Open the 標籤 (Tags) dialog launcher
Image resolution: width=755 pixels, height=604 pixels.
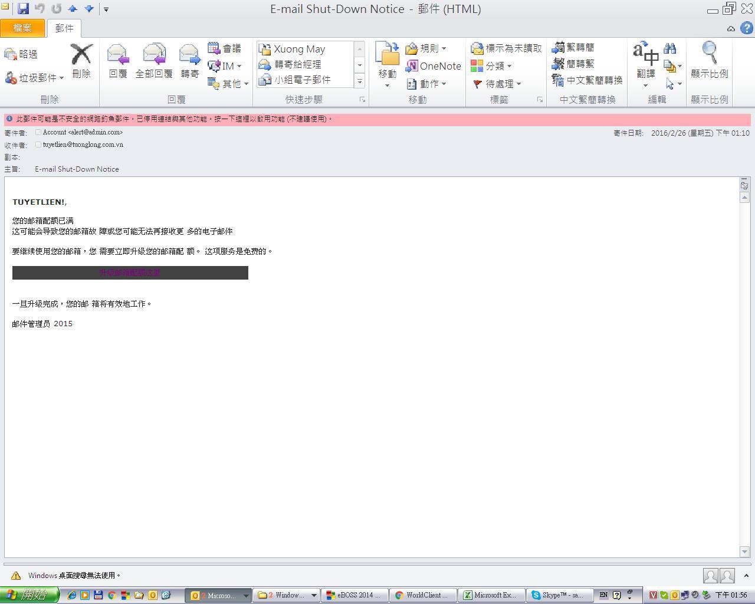tap(540, 100)
